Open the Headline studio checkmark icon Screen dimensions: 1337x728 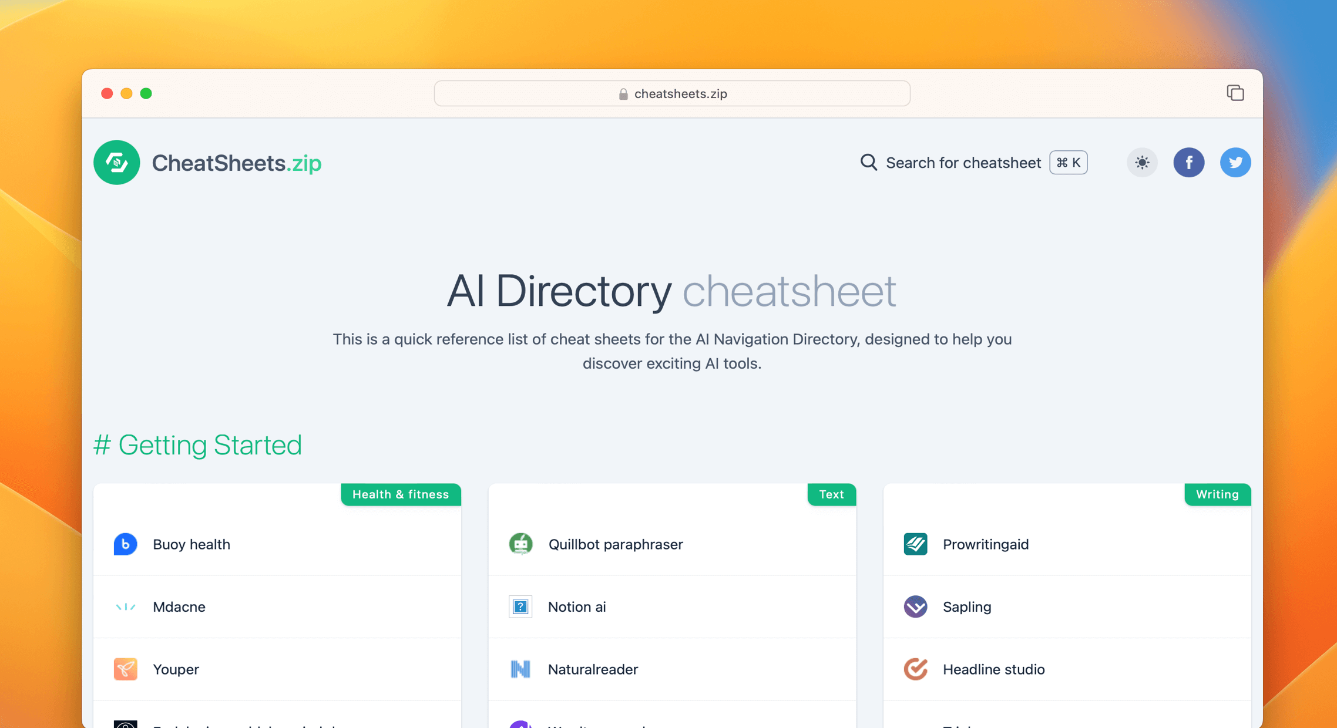click(x=915, y=669)
